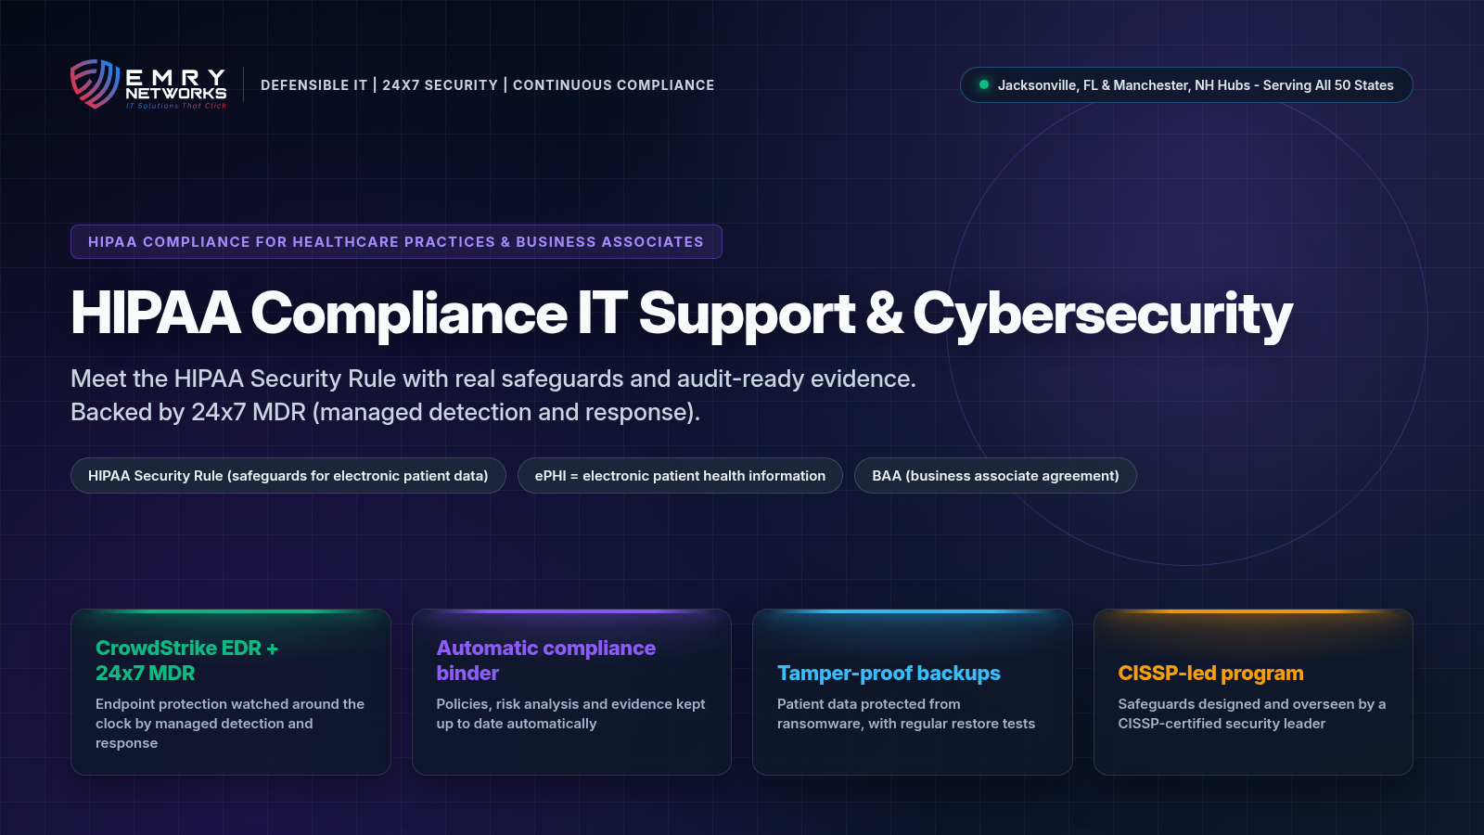Click 'Patient data protected from ransomware' description
Screen dimensions: 1484x835
[x=906, y=713]
